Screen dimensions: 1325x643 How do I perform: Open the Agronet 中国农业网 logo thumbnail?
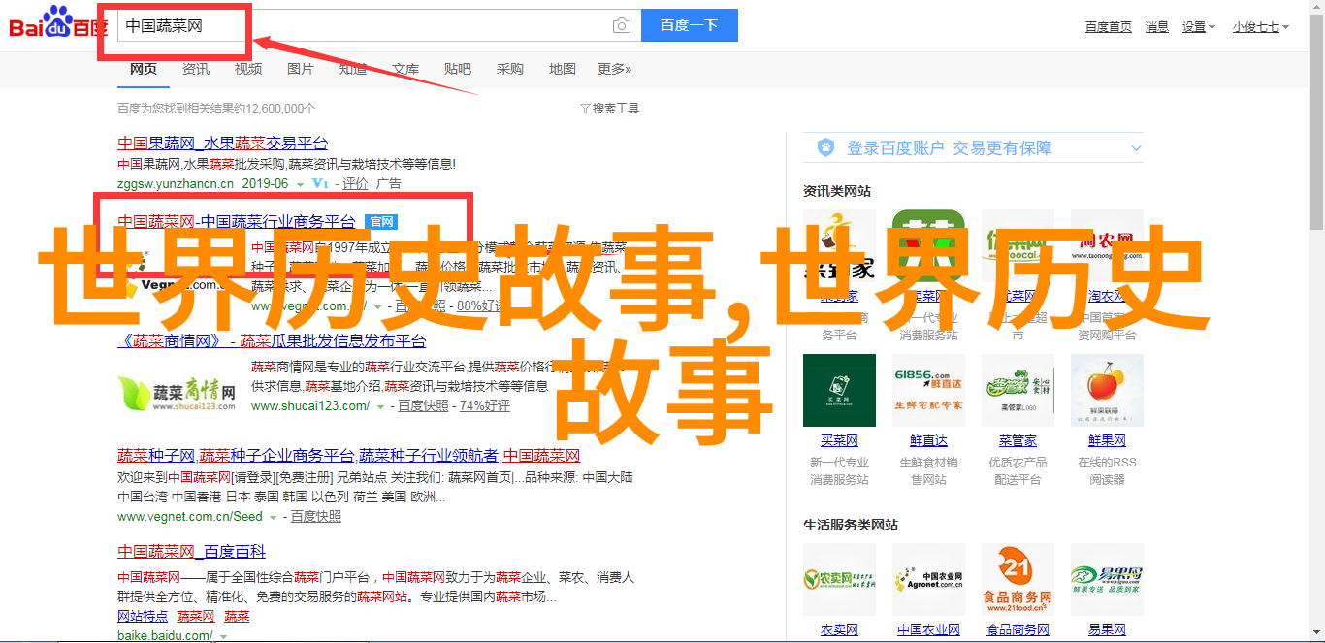coord(928,579)
